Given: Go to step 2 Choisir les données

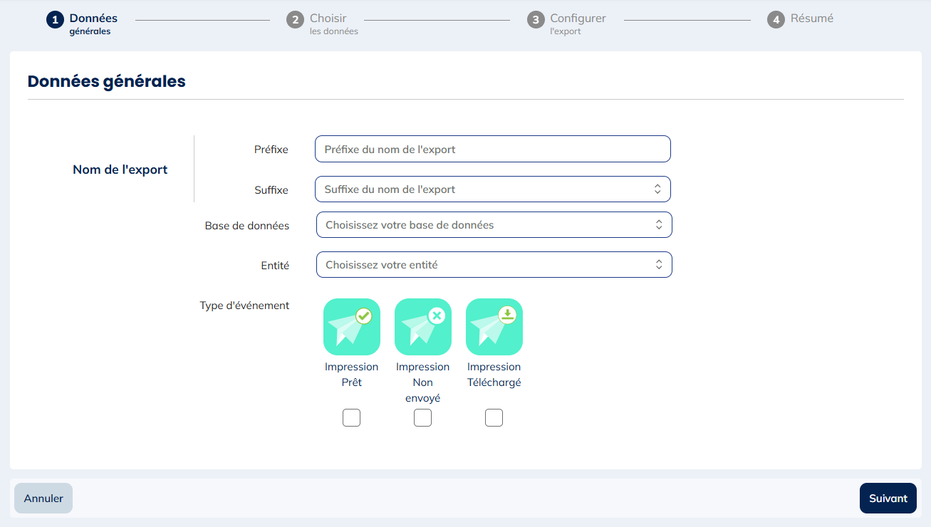Looking at the screenshot, I should 323,24.
